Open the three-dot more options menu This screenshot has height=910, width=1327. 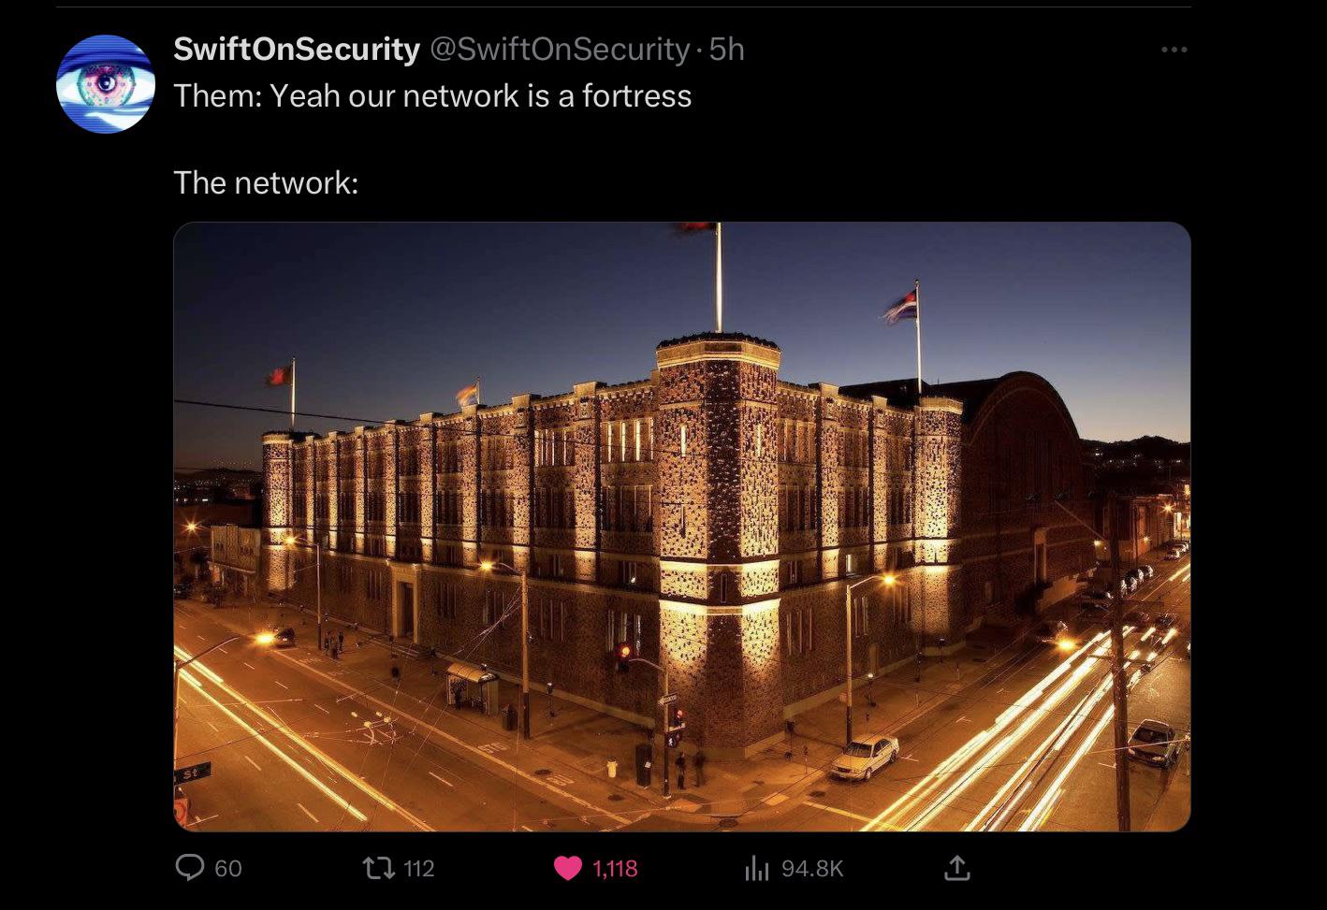[1174, 50]
